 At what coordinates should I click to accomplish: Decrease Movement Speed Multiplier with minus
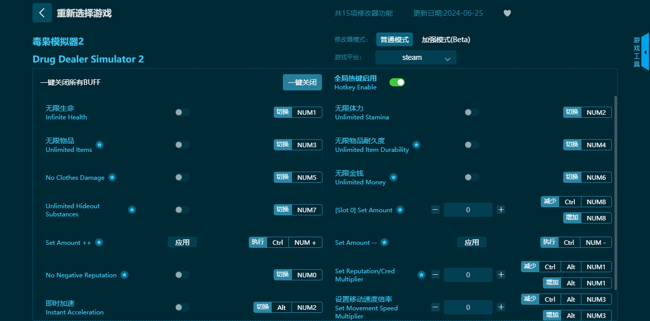436,307
